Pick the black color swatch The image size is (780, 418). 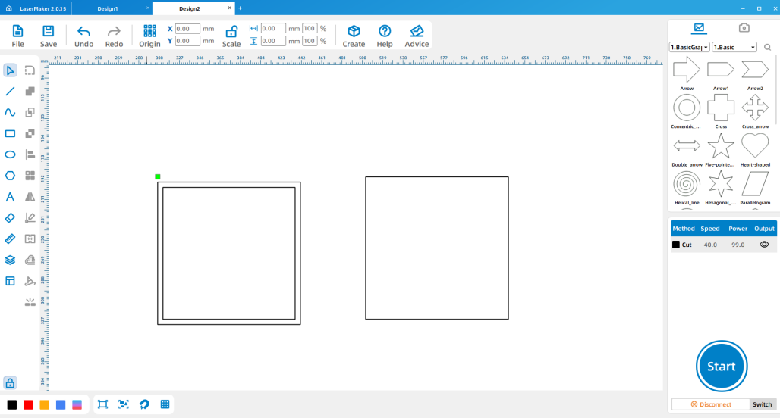pyautogui.click(x=12, y=404)
